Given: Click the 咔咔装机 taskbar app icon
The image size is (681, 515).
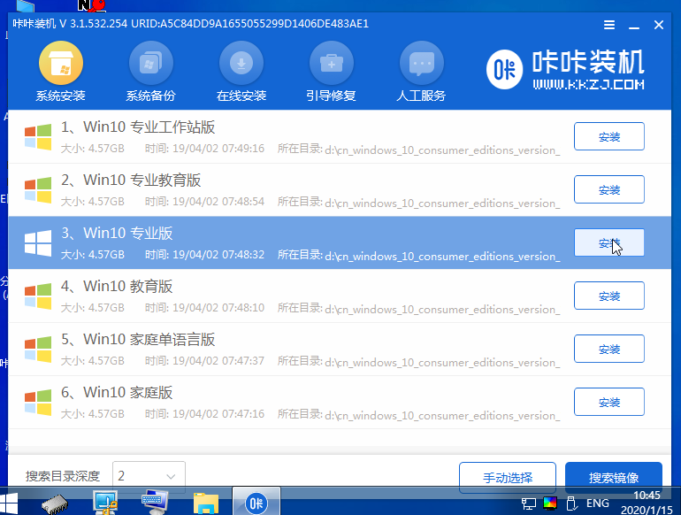Looking at the screenshot, I should (x=256, y=503).
